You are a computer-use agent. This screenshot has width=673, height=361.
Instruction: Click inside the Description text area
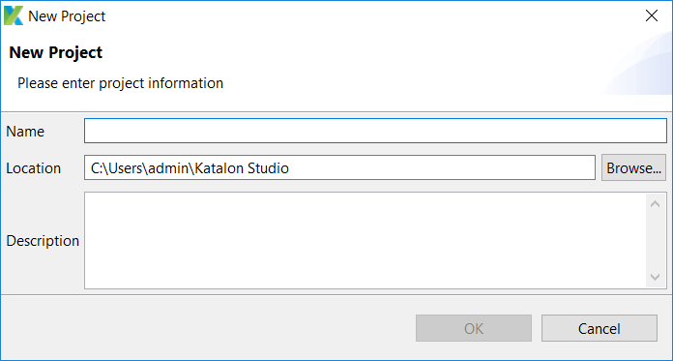[365, 240]
